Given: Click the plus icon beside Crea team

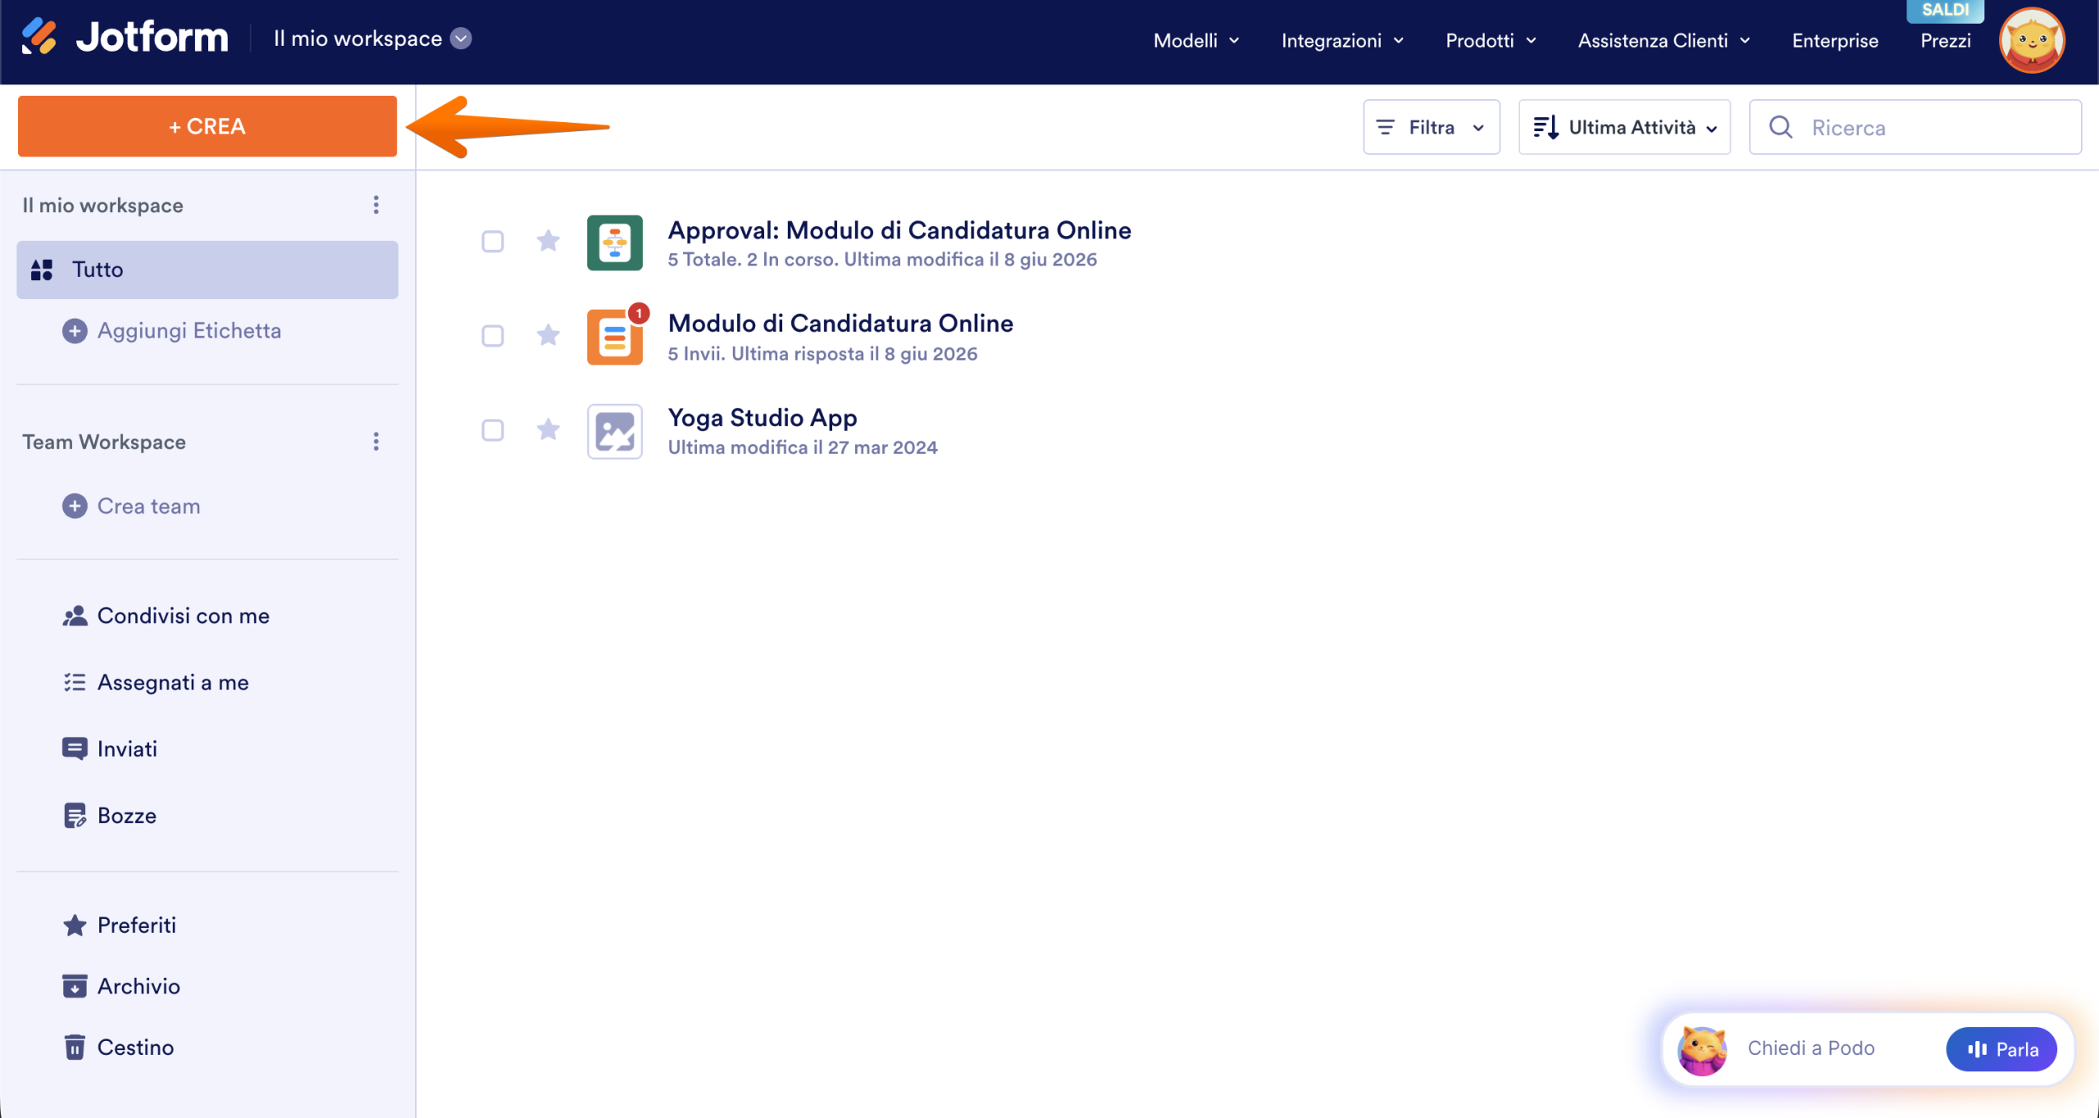Looking at the screenshot, I should point(75,506).
